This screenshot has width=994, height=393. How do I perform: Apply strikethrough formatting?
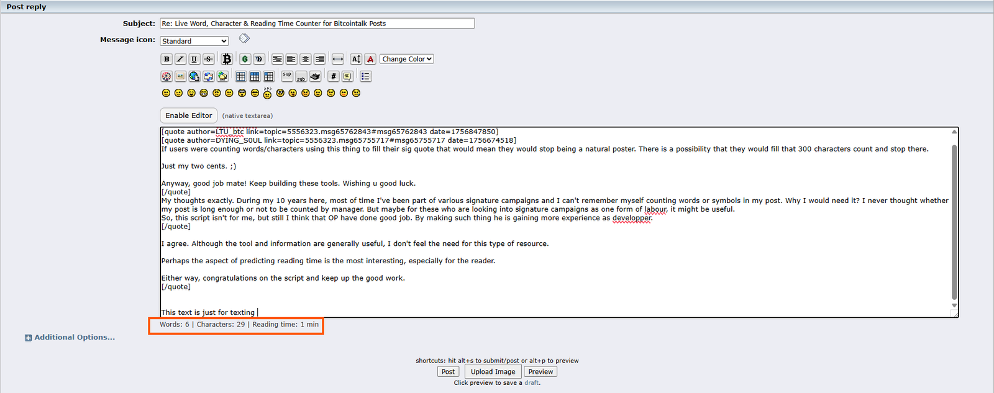tap(209, 59)
